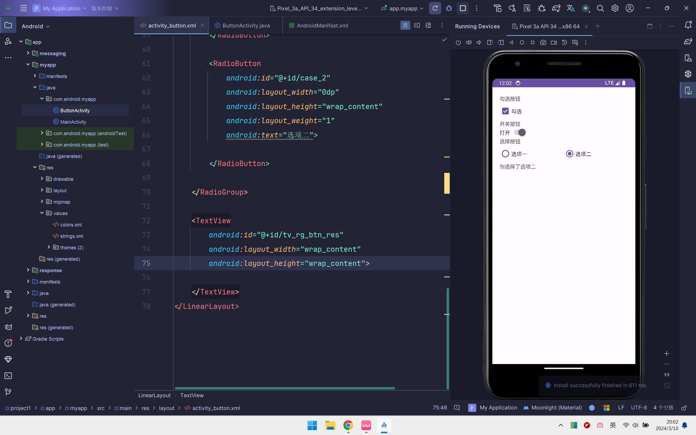Open the Device Manager tool window

tap(688, 58)
